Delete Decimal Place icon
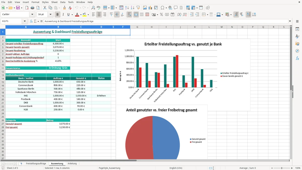Viewport: 302px width, 170px height. click(x=185, y=15)
